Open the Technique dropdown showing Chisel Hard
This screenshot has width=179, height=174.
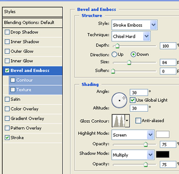pyautogui.click(x=131, y=36)
